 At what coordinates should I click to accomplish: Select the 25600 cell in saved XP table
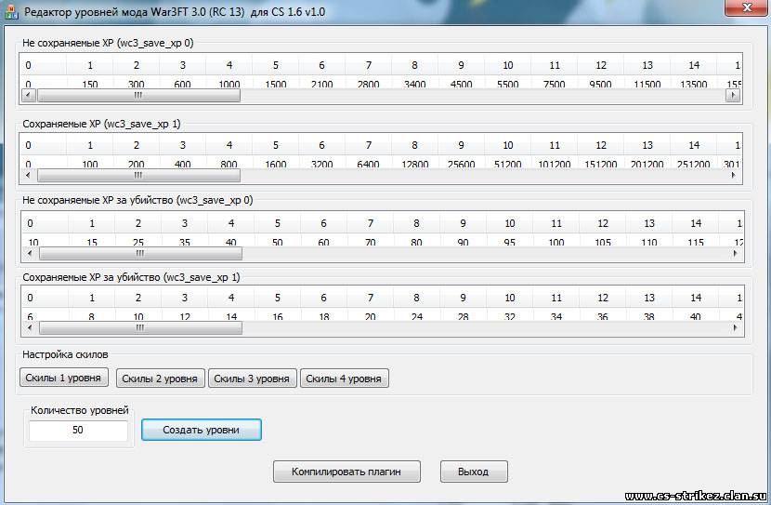click(461, 164)
